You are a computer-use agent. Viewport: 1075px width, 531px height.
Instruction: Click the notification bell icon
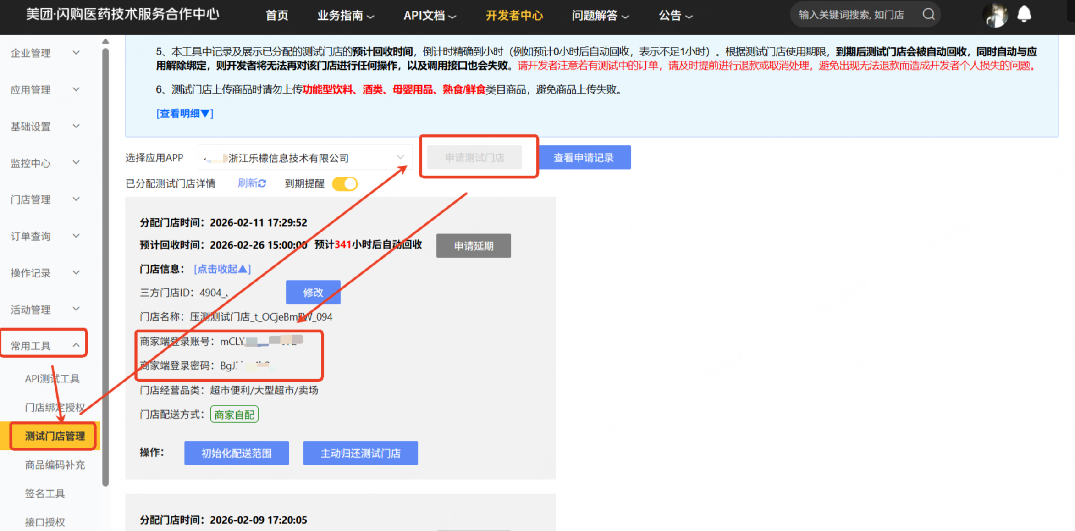pyautogui.click(x=1024, y=15)
